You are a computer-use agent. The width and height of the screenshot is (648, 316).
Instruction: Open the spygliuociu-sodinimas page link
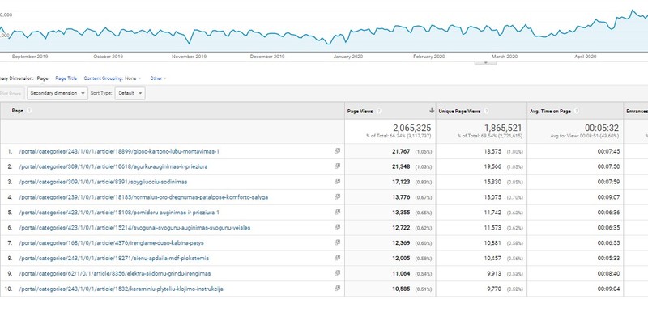click(104, 182)
